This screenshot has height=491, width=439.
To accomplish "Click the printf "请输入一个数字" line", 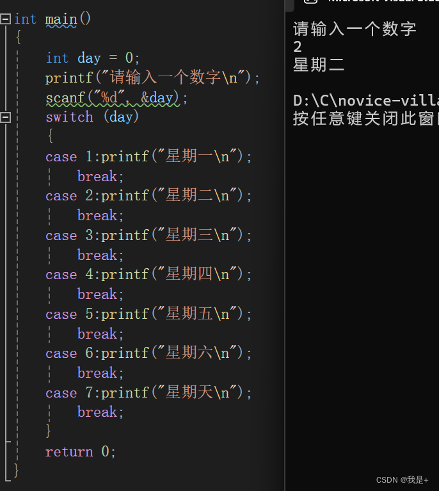I will coord(152,77).
